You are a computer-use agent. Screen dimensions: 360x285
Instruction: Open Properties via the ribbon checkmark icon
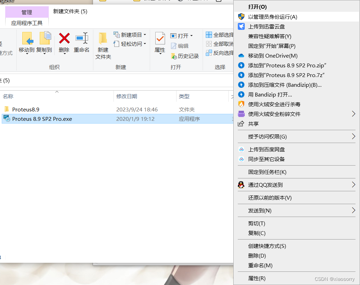160,38
